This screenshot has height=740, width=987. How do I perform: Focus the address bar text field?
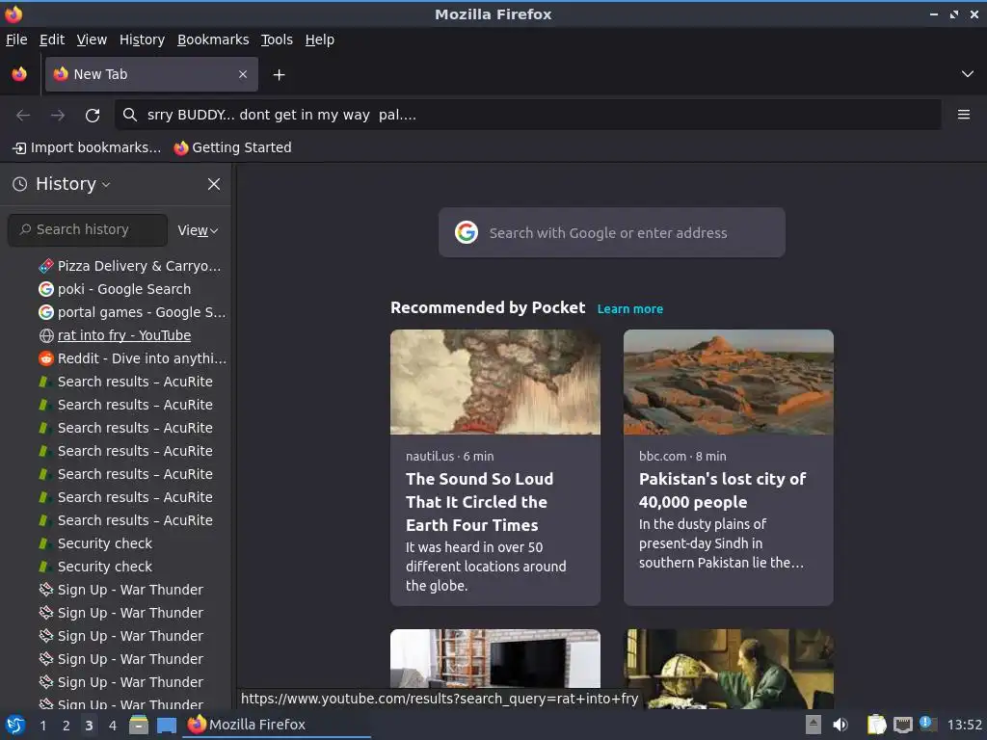point(527,115)
